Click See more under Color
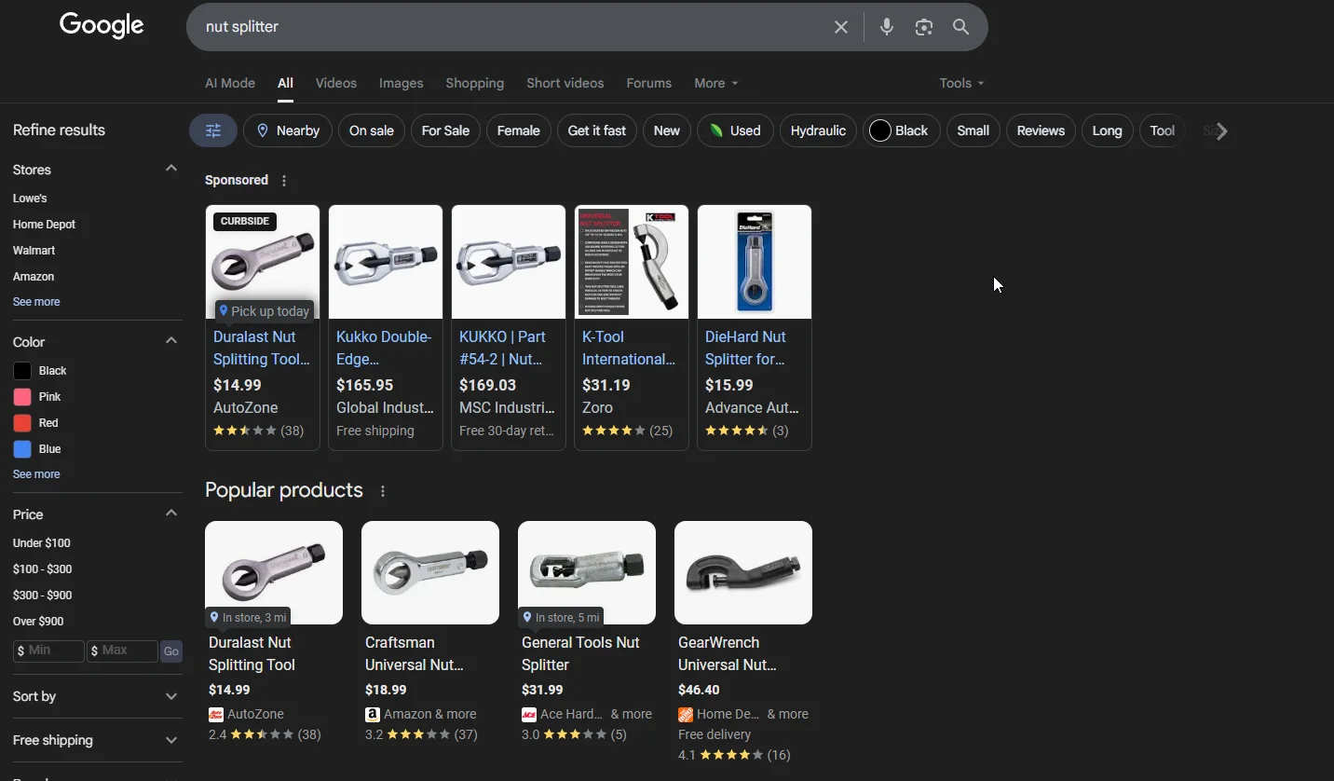This screenshot has height=781, width=1334. pyautogui.click(x=36, y=474)
